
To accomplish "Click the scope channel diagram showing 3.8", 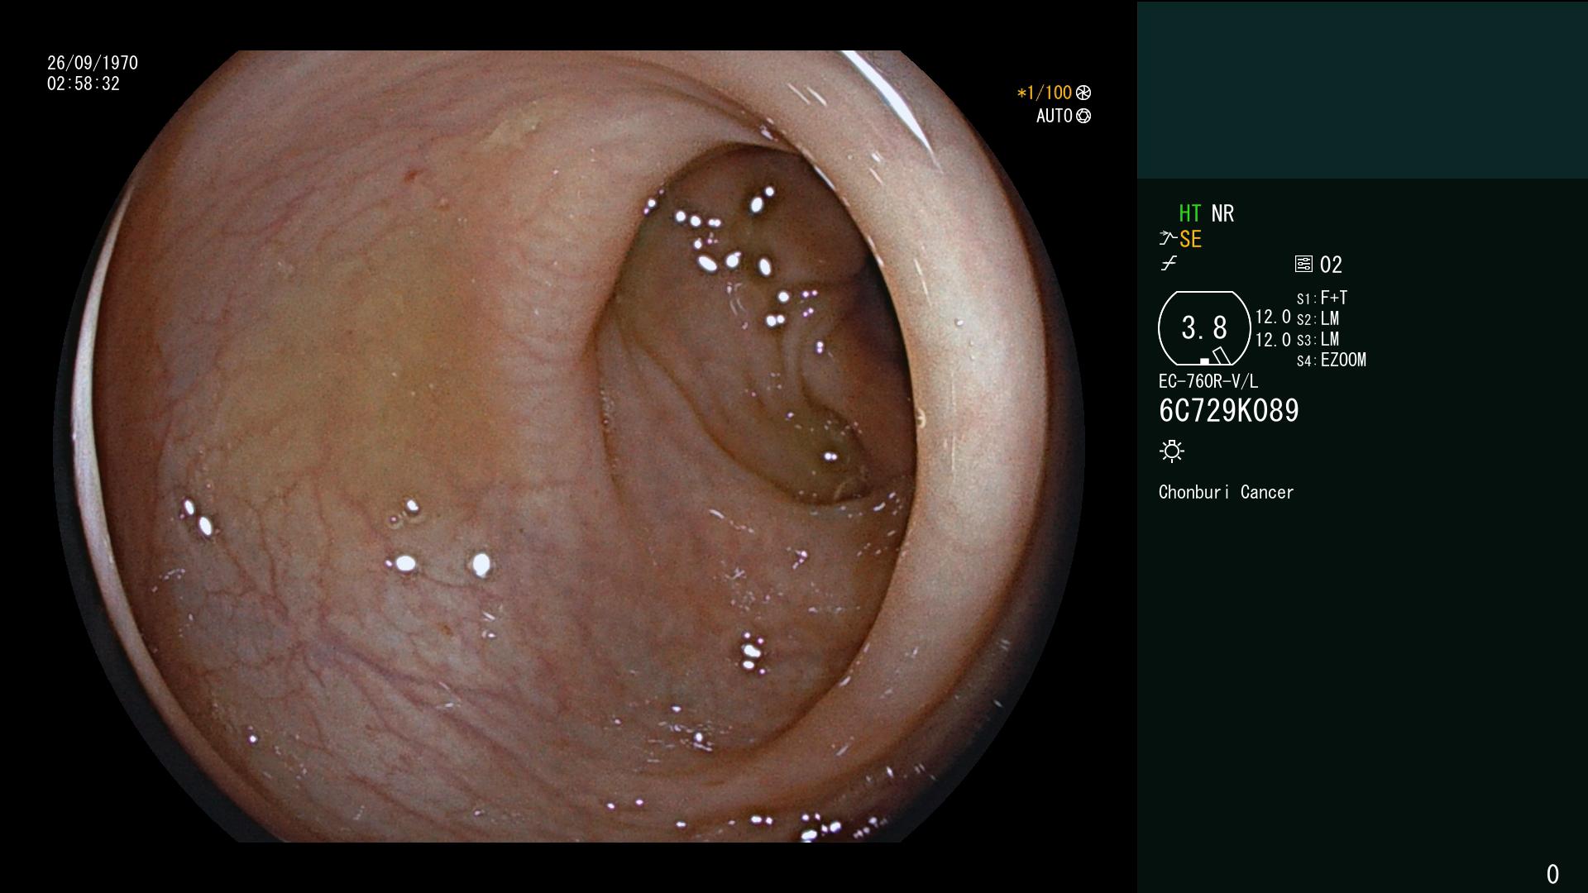I will click(1204, 328).
